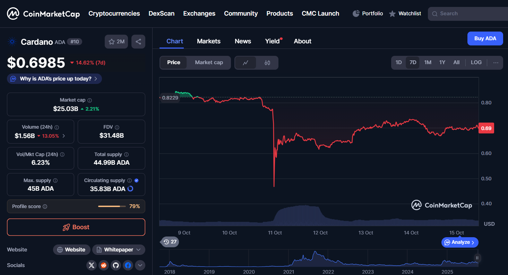Add Cardano to watchlist with star button

click(x=116, y=42)
